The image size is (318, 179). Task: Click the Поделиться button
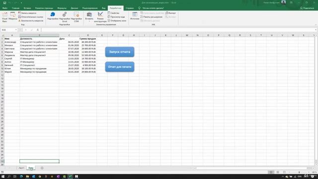coord(307,8)
